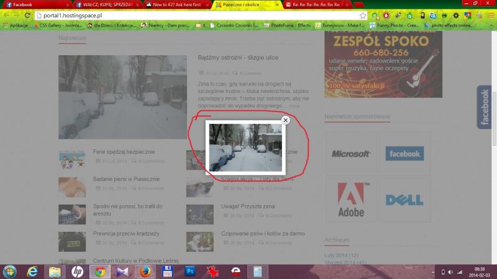The image size is (497, 279).
Task: Click the Ferie spędzaj bezpiecznie thumbnail
Action: tap(72, 160)
